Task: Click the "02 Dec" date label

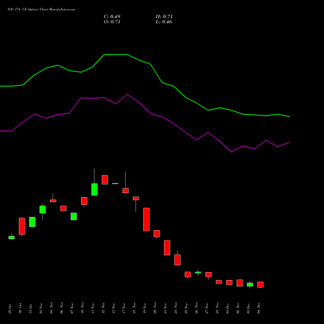Action: (x=238, y=308)
